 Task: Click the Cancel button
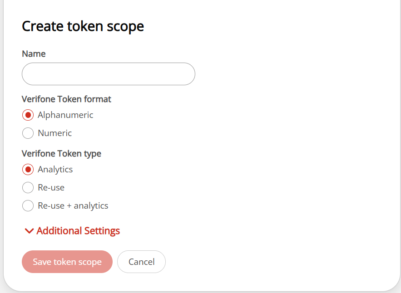[141, 262]
